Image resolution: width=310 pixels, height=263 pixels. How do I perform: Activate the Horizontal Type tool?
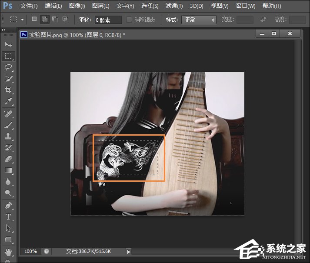8,216
